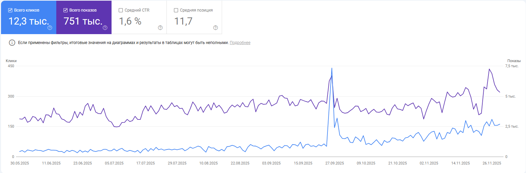
Task: Click the info icon beside filter notice
Action: (x=12, y=43)
